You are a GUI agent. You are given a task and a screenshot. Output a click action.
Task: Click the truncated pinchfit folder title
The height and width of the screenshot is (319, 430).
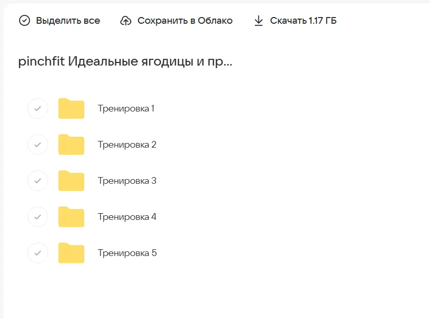[125, 61]
